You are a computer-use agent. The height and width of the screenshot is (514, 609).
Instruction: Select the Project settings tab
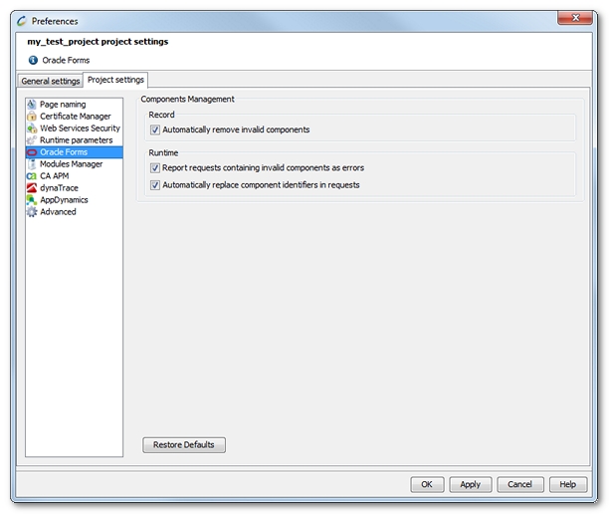115,81
